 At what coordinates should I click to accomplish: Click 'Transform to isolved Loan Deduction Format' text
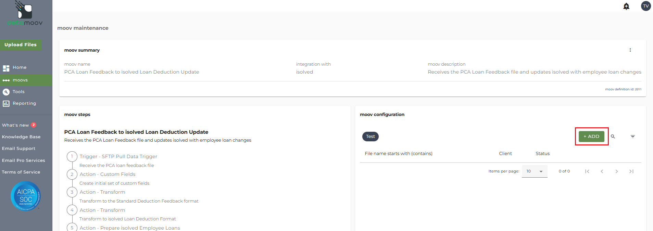[x=128, y=219]
